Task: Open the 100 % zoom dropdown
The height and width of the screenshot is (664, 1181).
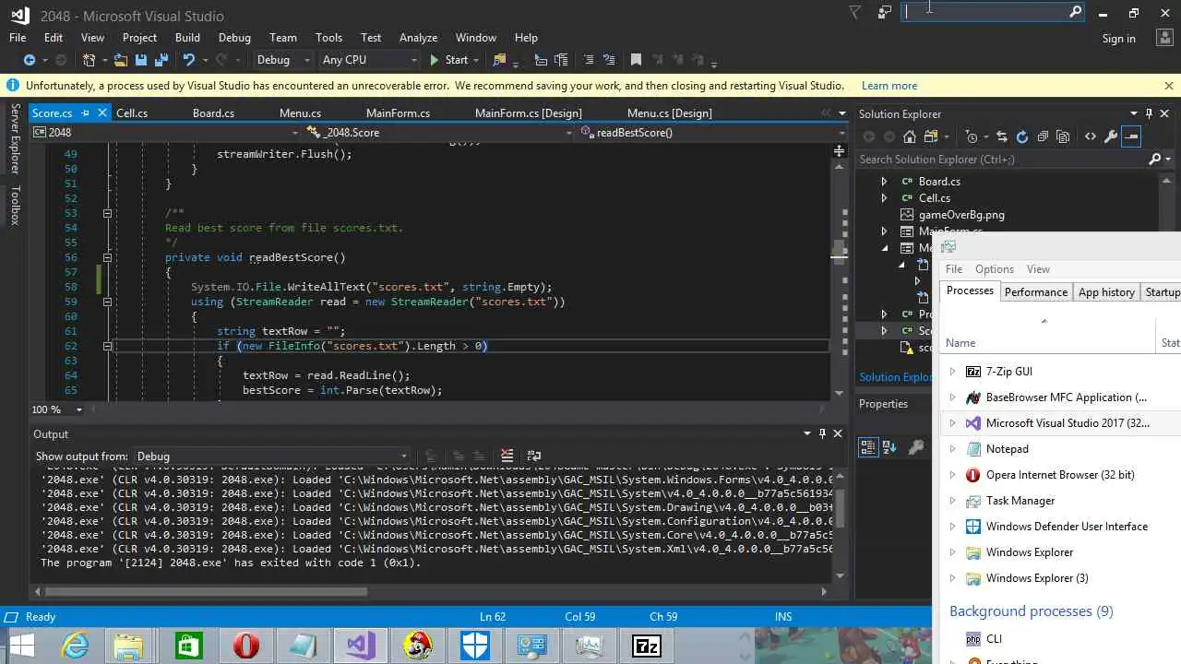Action: coord(78,409)
